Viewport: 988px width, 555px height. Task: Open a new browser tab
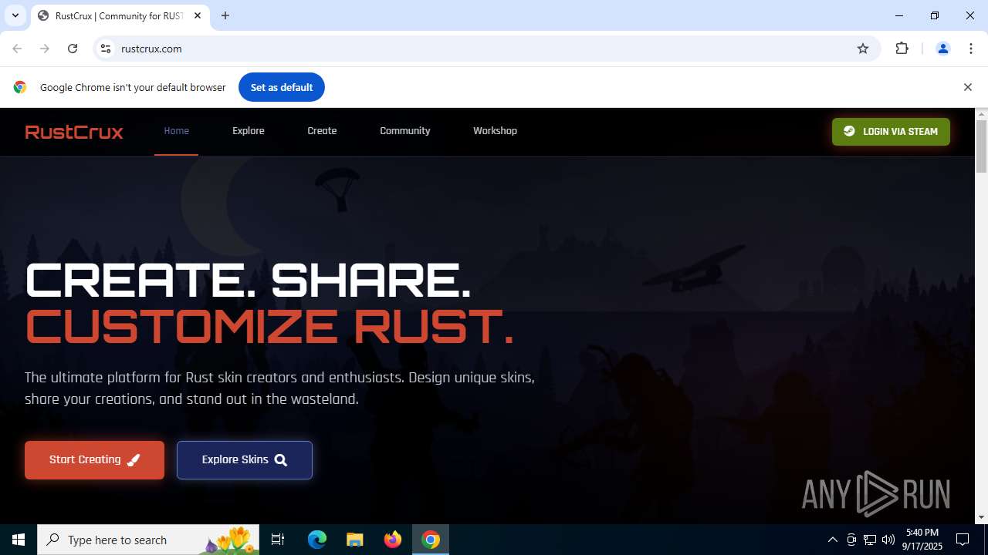(225, 15)
